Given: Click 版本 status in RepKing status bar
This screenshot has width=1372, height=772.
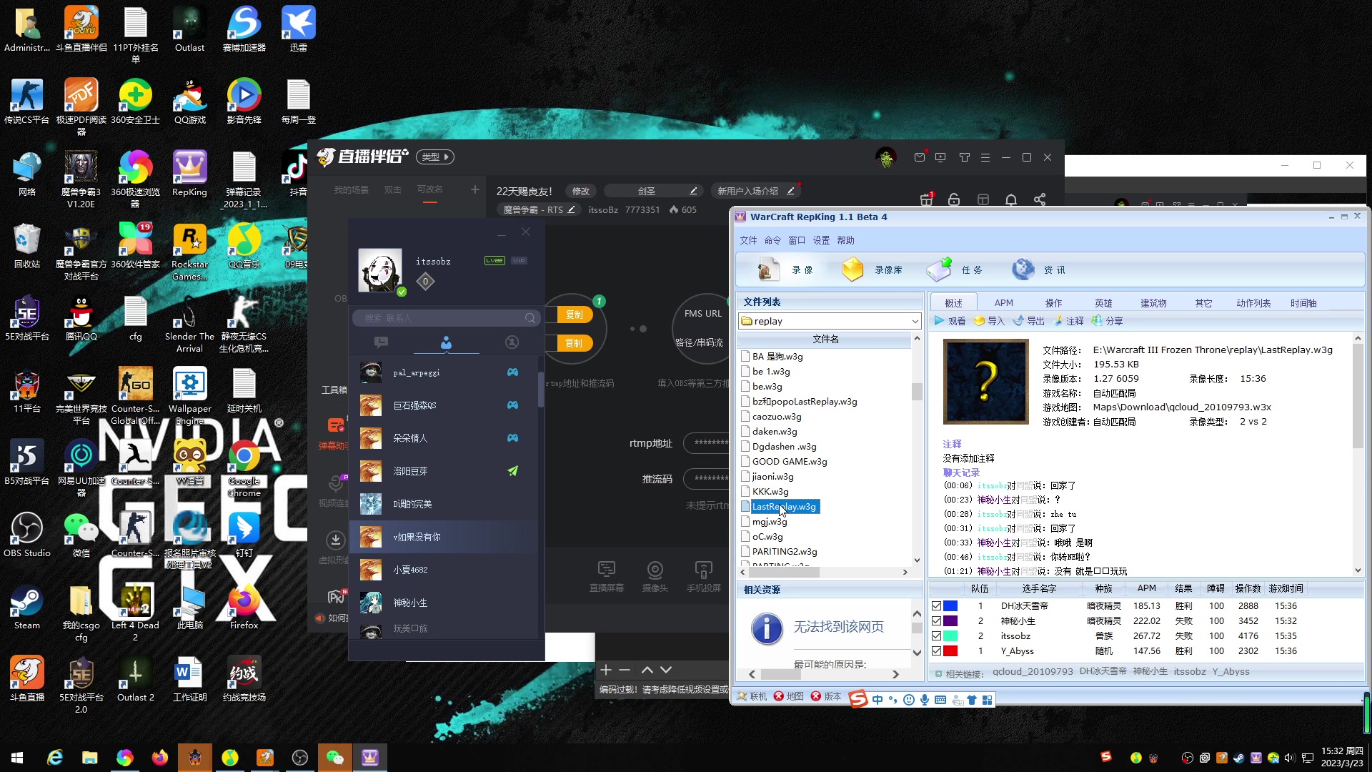Looking at the screenshot, I should 826,696.
